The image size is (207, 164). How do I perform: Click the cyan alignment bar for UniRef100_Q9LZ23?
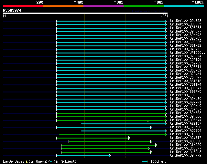click(111, 21)
